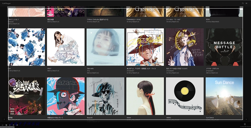The image size is (251, 128).
Task: Open the ねえママ あなたの言うとおり album cover
Action: pos(185,47)
